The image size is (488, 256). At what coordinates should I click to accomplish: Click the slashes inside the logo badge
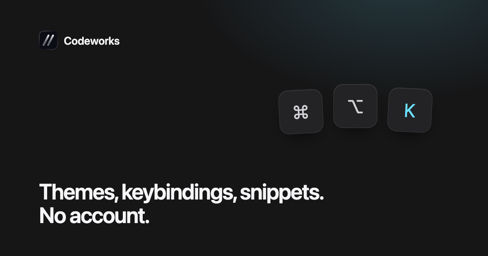[48, 41]
